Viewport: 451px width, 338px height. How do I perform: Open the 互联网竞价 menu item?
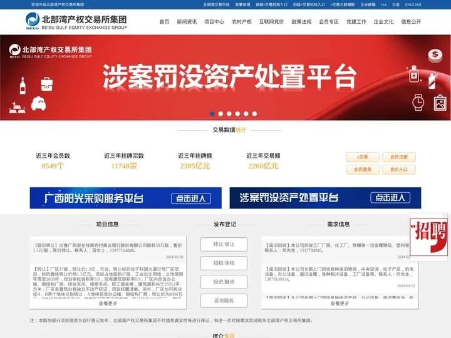click(271, 21)
